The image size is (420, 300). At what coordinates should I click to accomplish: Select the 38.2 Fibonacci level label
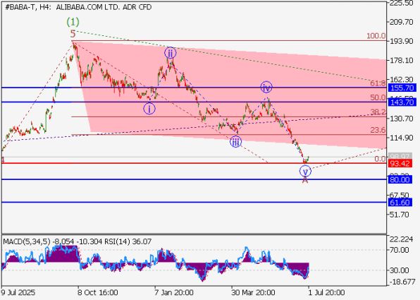[x=378, y=112]
